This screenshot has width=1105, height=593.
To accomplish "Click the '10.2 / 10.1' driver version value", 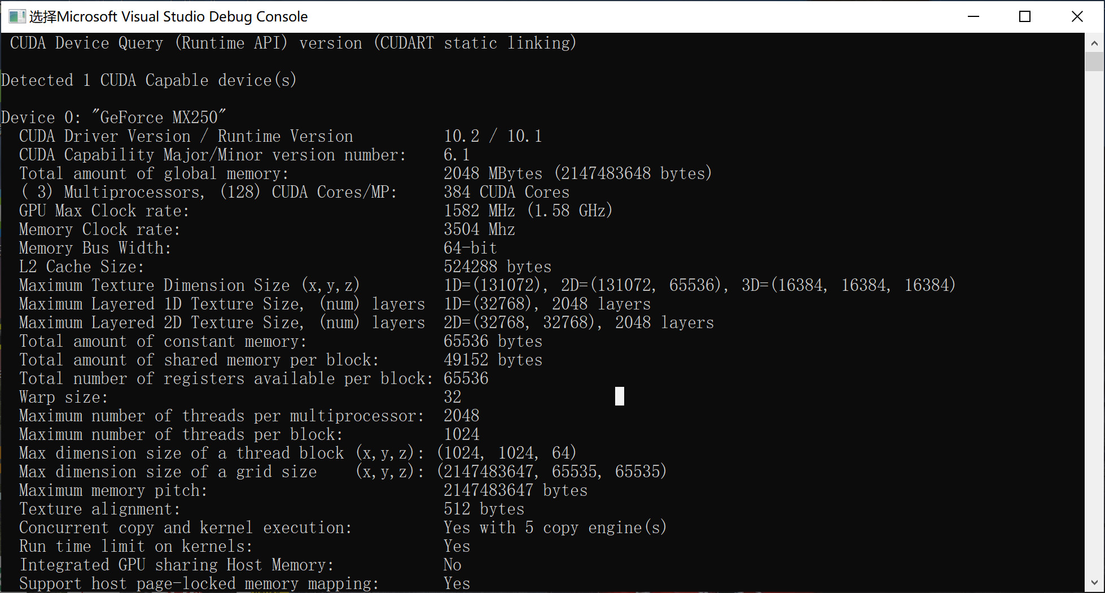I will coord(493,136).
